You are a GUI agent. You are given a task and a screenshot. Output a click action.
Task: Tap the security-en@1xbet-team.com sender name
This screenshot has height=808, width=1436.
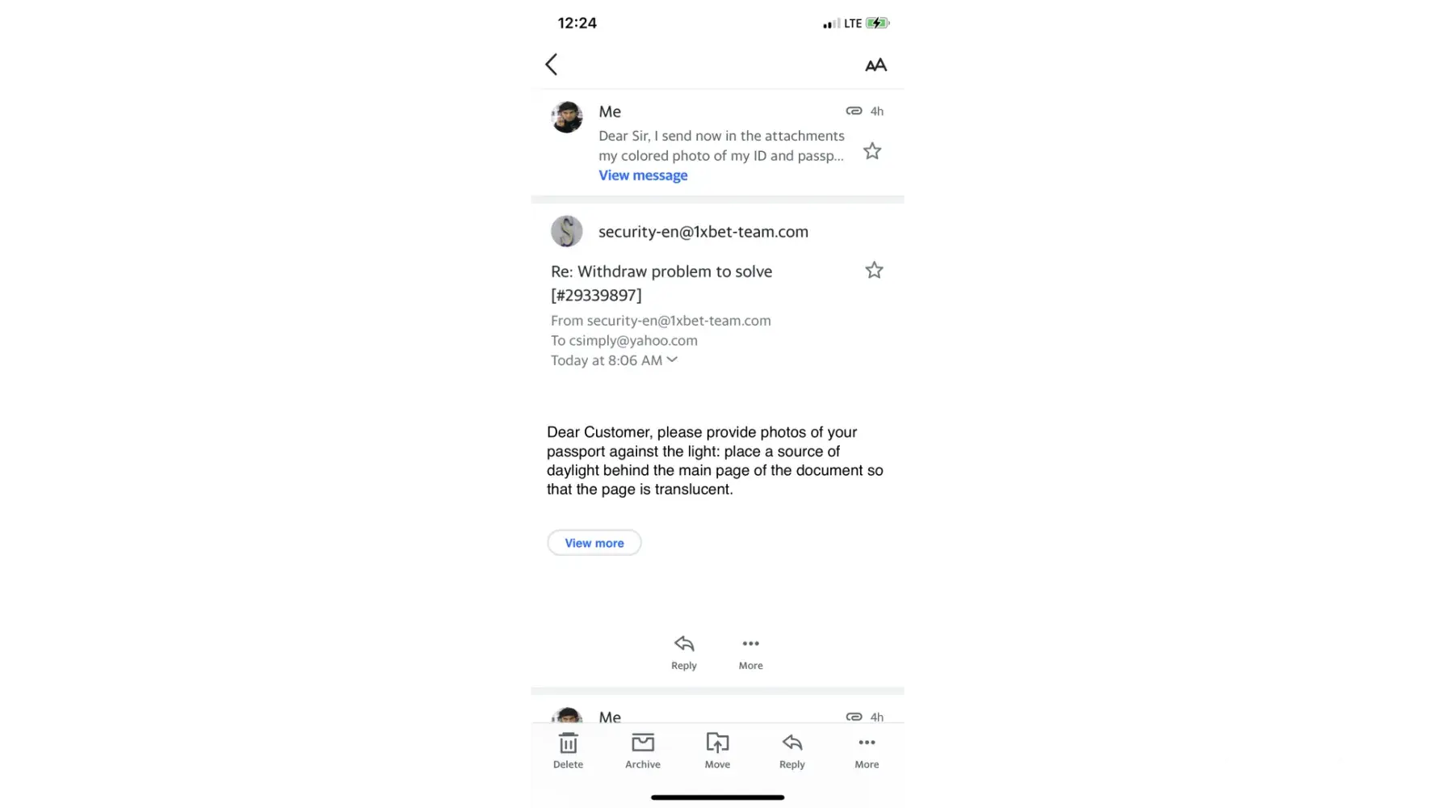click(703, 232)
